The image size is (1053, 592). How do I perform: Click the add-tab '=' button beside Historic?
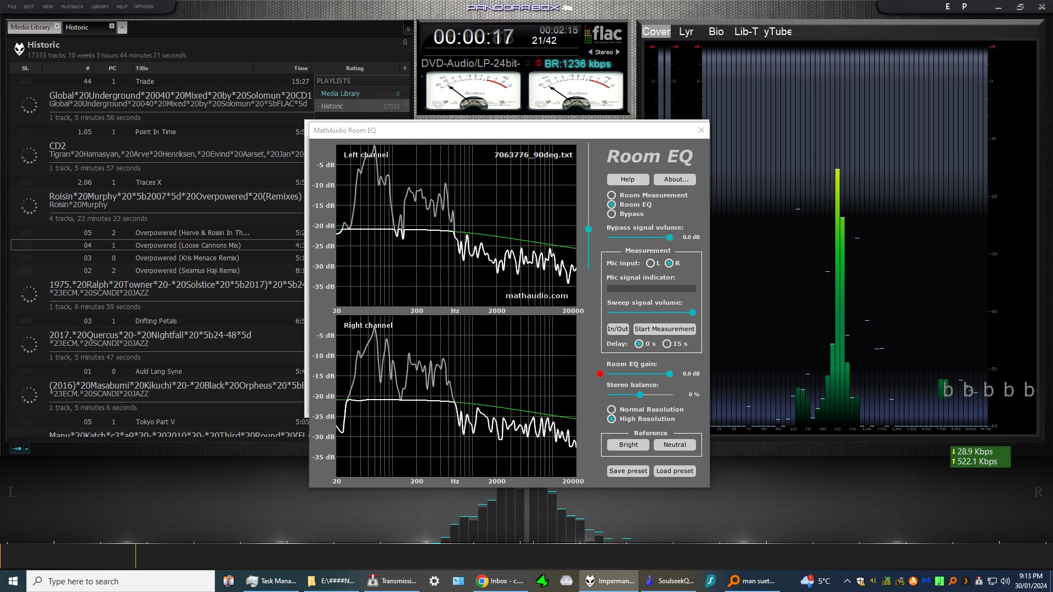[122, 27]
